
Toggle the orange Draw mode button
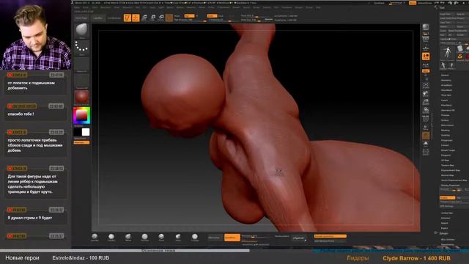coord(136,18)
